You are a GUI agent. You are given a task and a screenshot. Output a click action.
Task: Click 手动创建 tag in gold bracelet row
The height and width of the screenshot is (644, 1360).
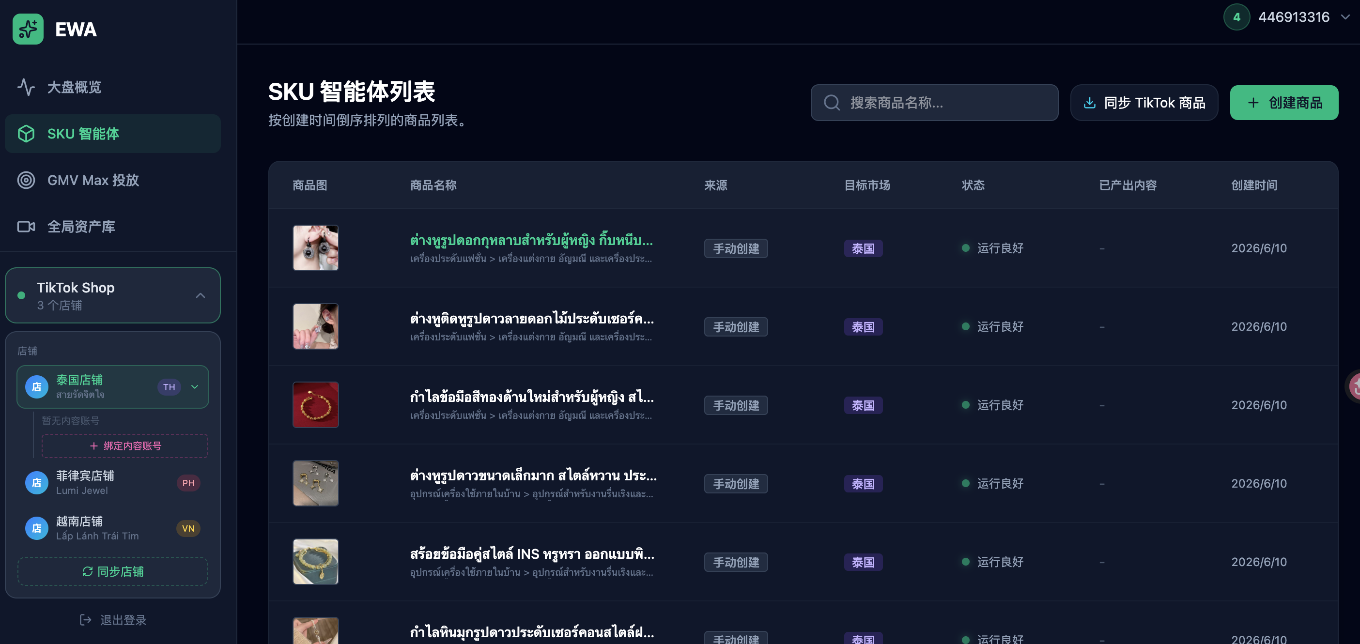736,405
